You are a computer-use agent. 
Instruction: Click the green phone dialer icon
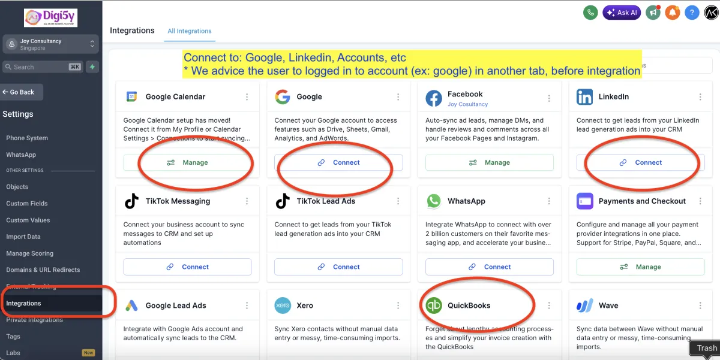click(592, 13)
